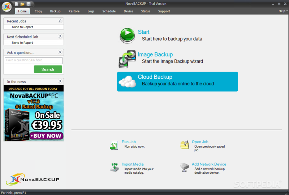Screen dimensions: 289x195
Task: Click the Open Job folder icon
Action: 185,145
